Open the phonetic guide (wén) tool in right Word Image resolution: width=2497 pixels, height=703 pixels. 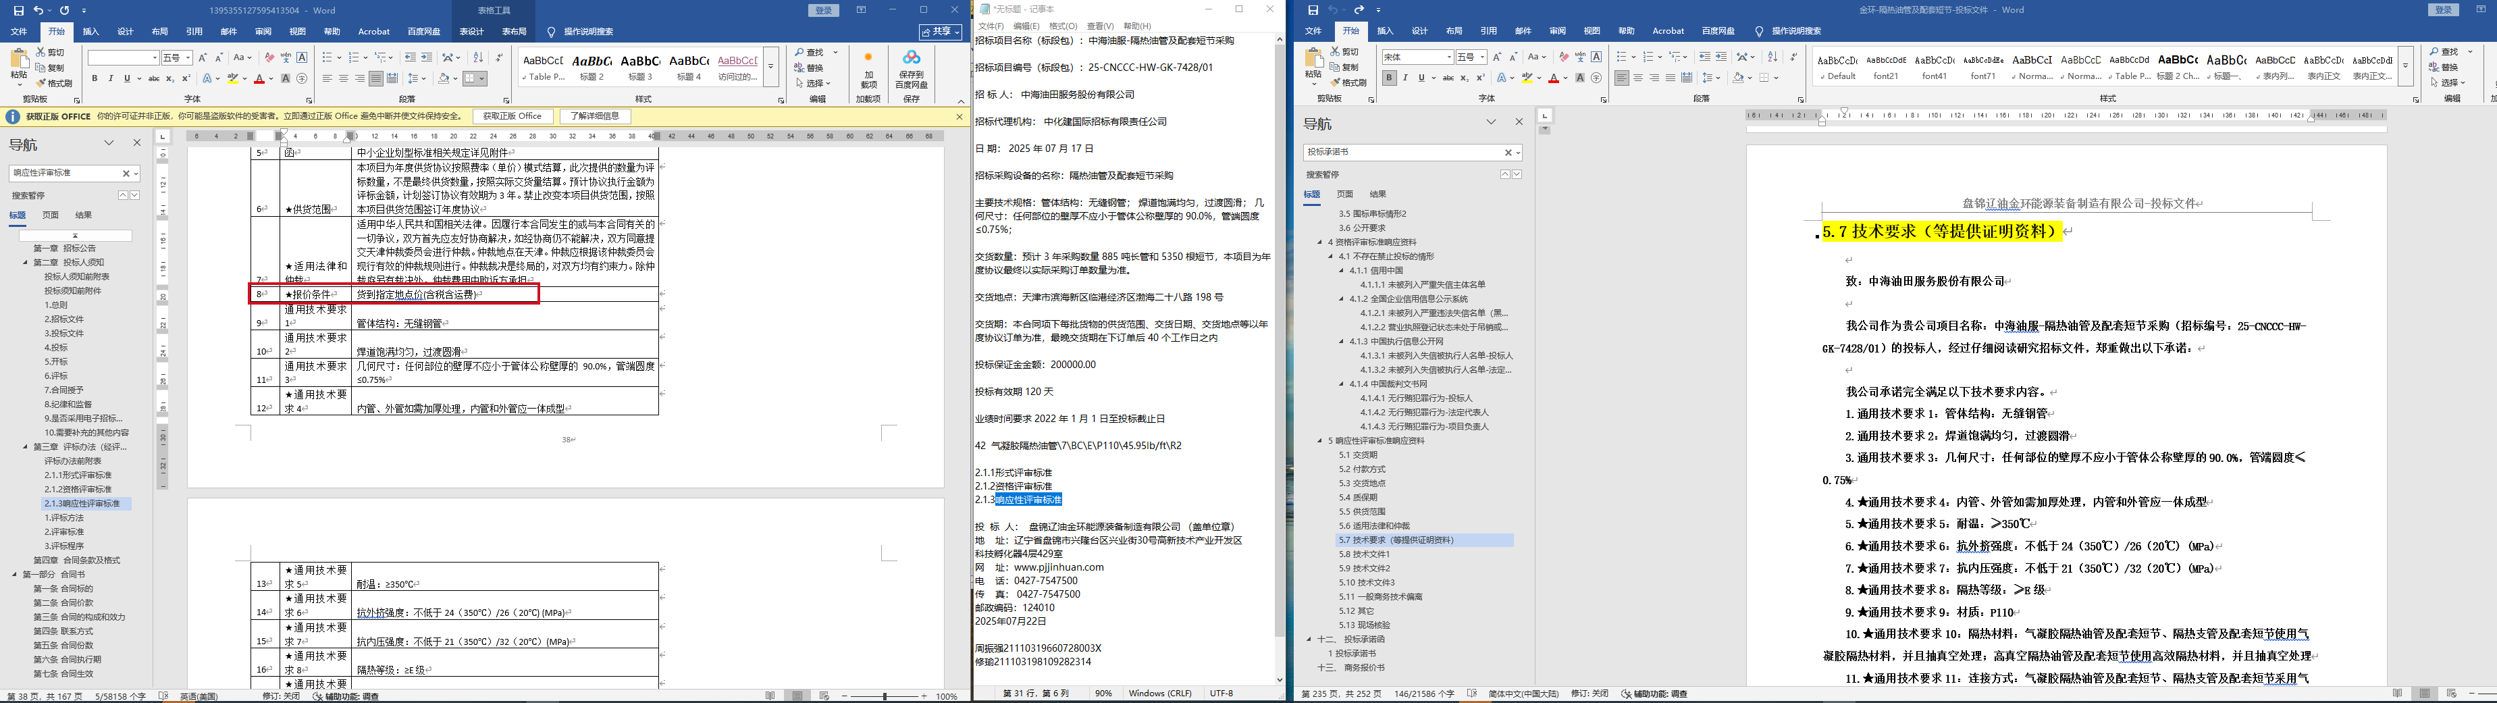point(1580,57)
